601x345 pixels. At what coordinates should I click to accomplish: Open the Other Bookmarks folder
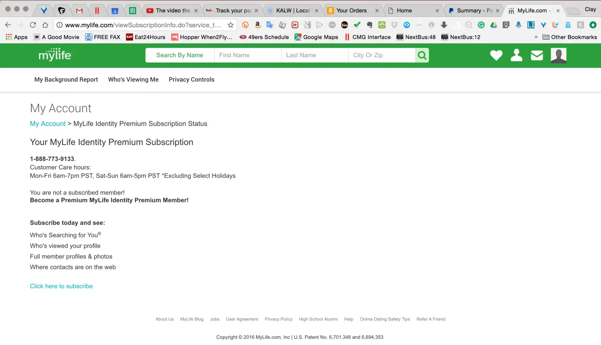(x=570, y=37)
